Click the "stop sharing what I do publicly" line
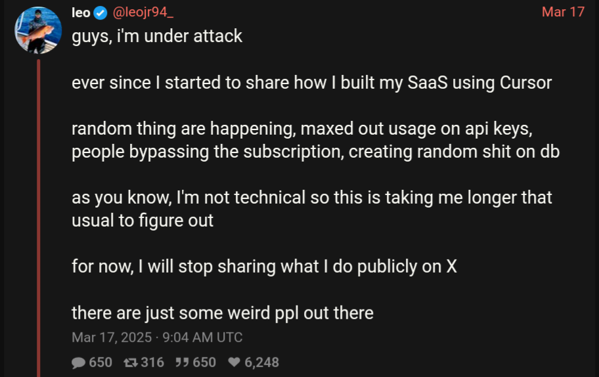599x377 pixels. point(264,266)
